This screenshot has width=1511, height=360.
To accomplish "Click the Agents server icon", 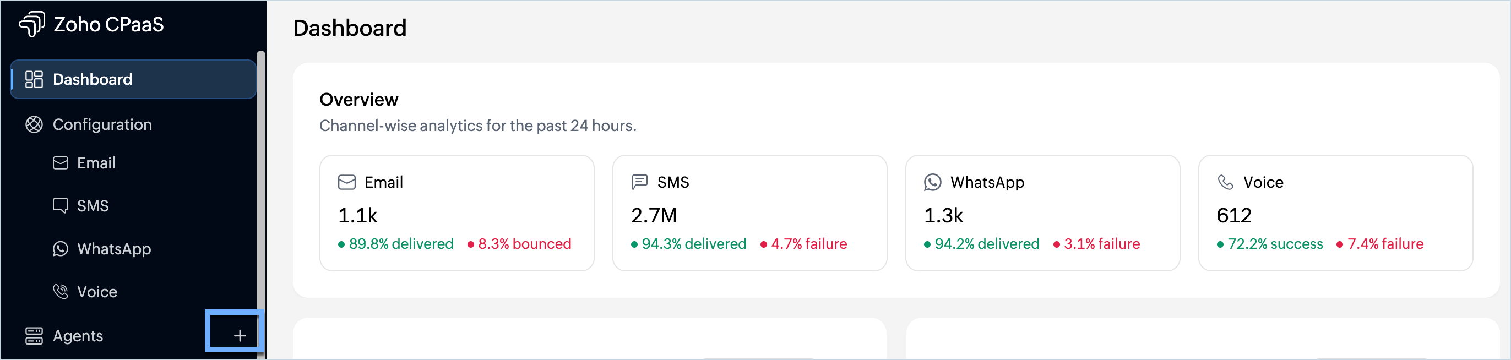I will click(34, 336).
